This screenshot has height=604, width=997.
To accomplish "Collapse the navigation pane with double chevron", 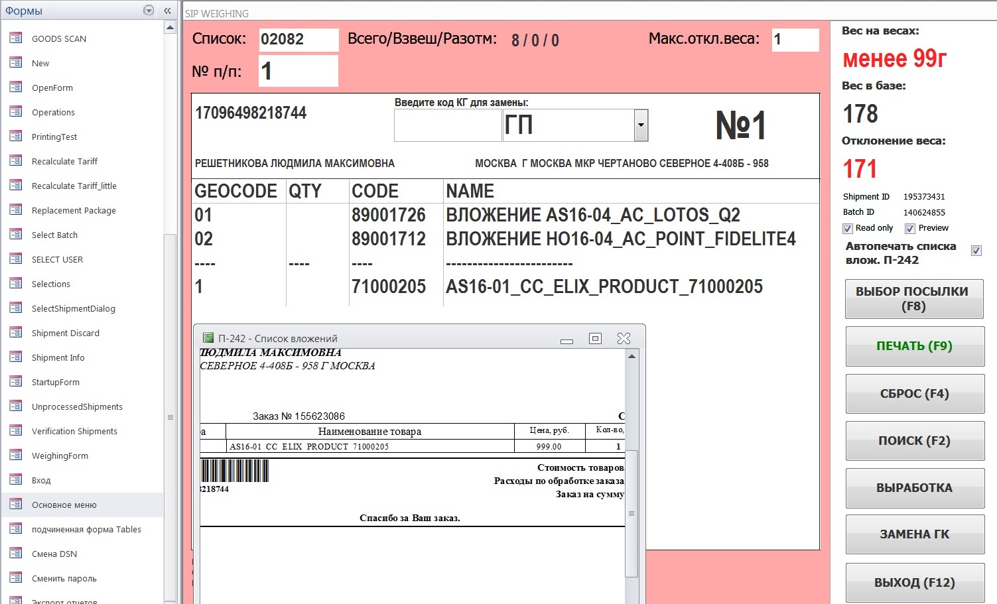I will pos(167,11).
